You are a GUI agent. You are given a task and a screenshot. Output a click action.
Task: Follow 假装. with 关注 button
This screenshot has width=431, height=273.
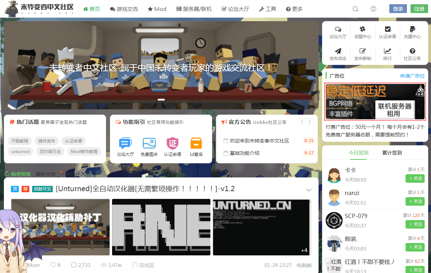click(415, 247)
